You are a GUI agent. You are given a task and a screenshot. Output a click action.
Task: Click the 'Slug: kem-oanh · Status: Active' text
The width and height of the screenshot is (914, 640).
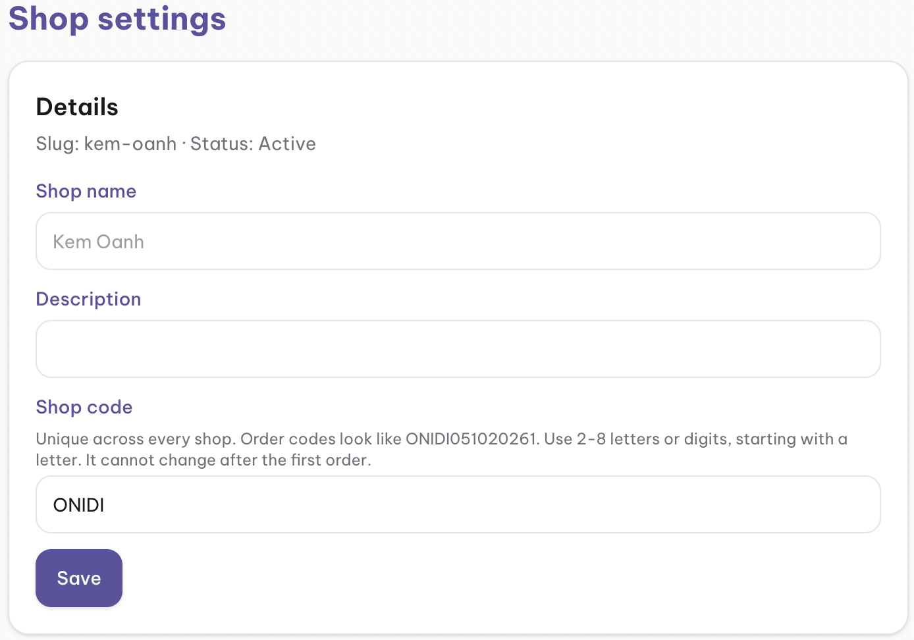pyautogui.click(x=176, y=144)
